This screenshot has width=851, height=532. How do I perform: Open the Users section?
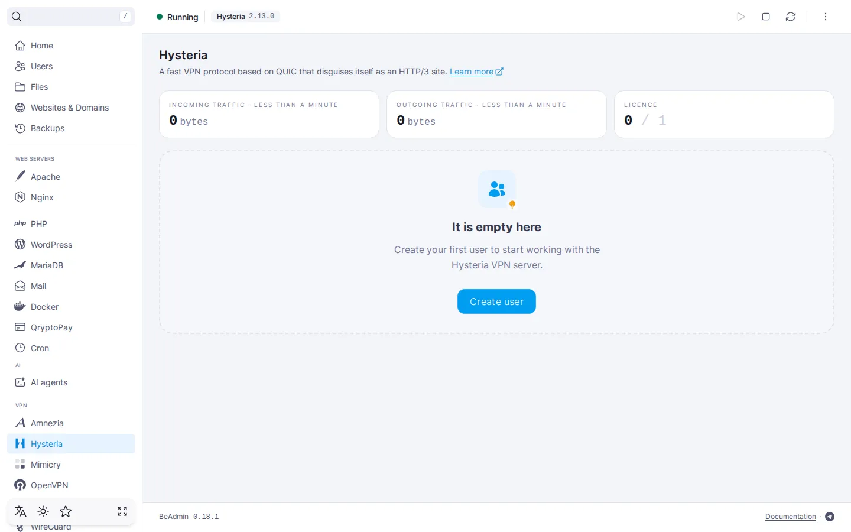[x=71, y=66]
